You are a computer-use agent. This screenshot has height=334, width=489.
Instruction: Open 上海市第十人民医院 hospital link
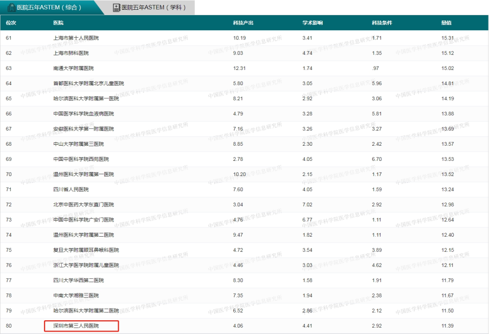tap(76, 38)
